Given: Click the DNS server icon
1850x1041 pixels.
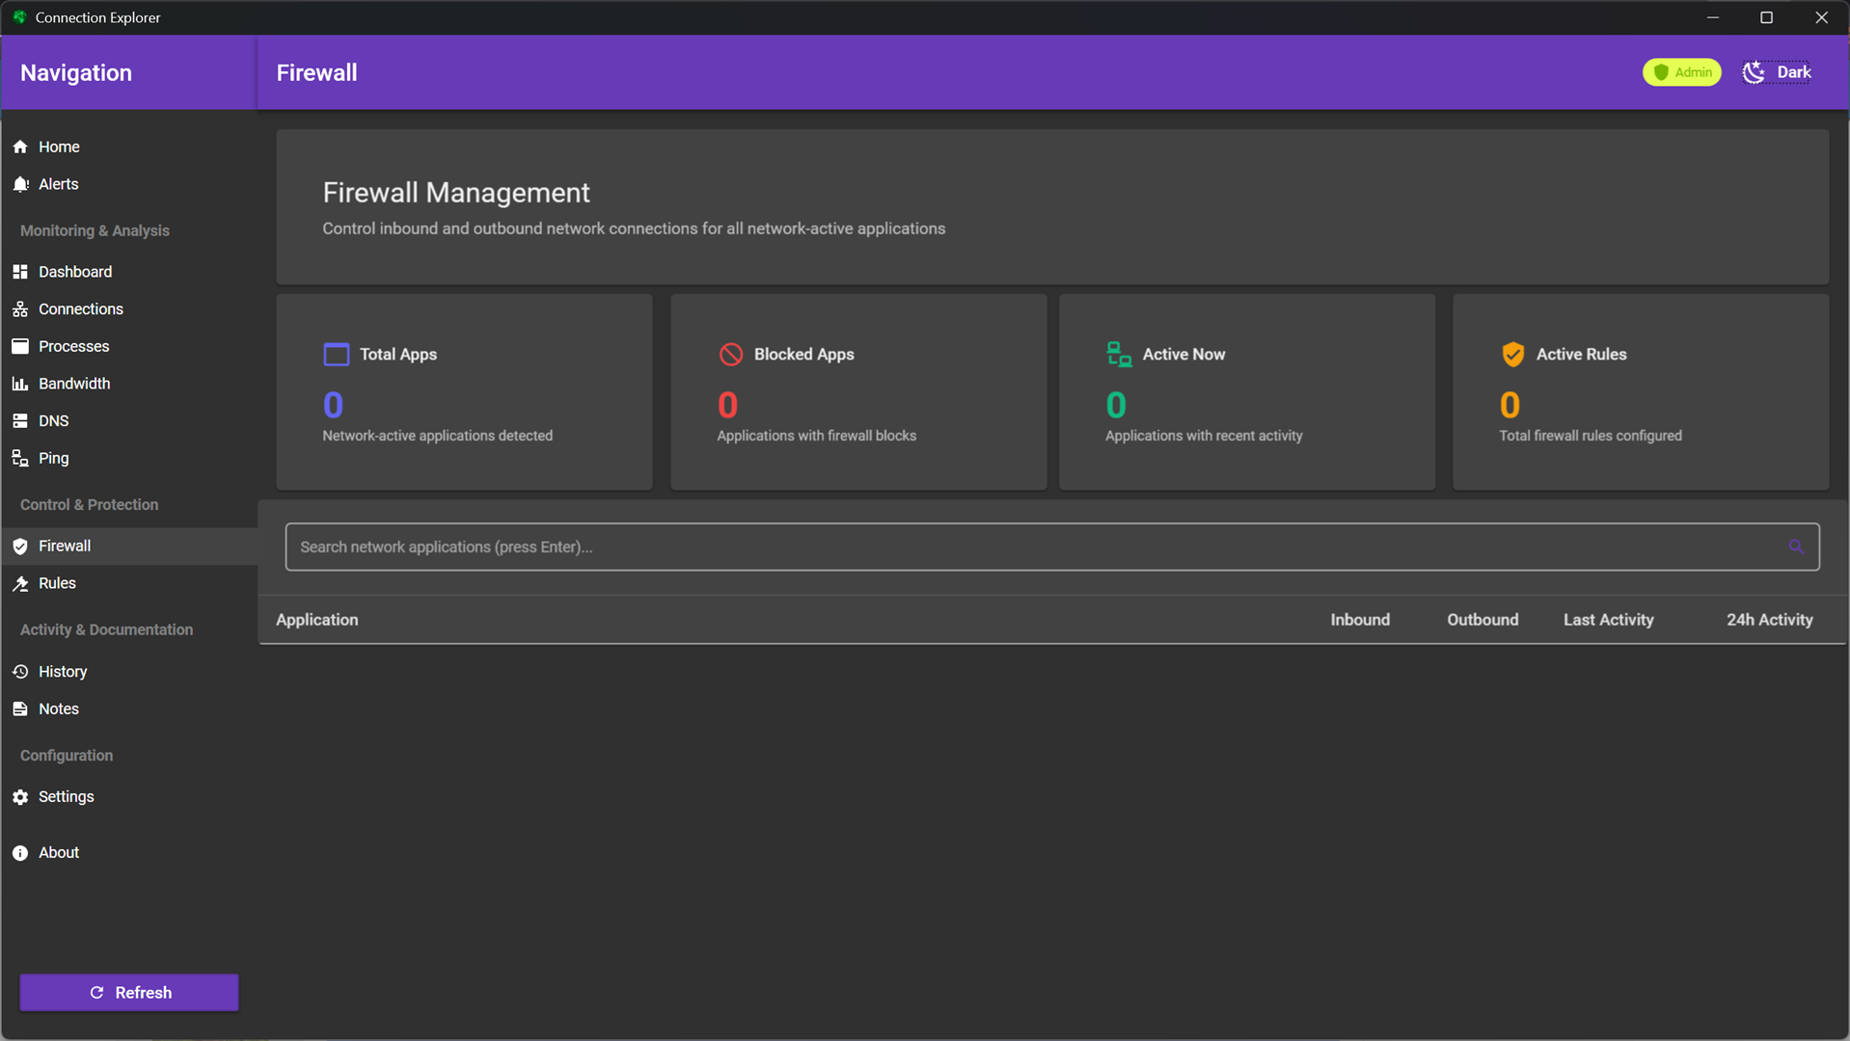Looking at the screenshot, I should click(20, 421).
